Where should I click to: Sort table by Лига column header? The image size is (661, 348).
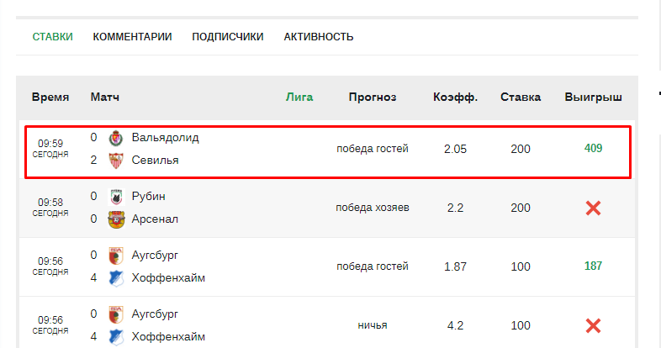coord(299,98)
